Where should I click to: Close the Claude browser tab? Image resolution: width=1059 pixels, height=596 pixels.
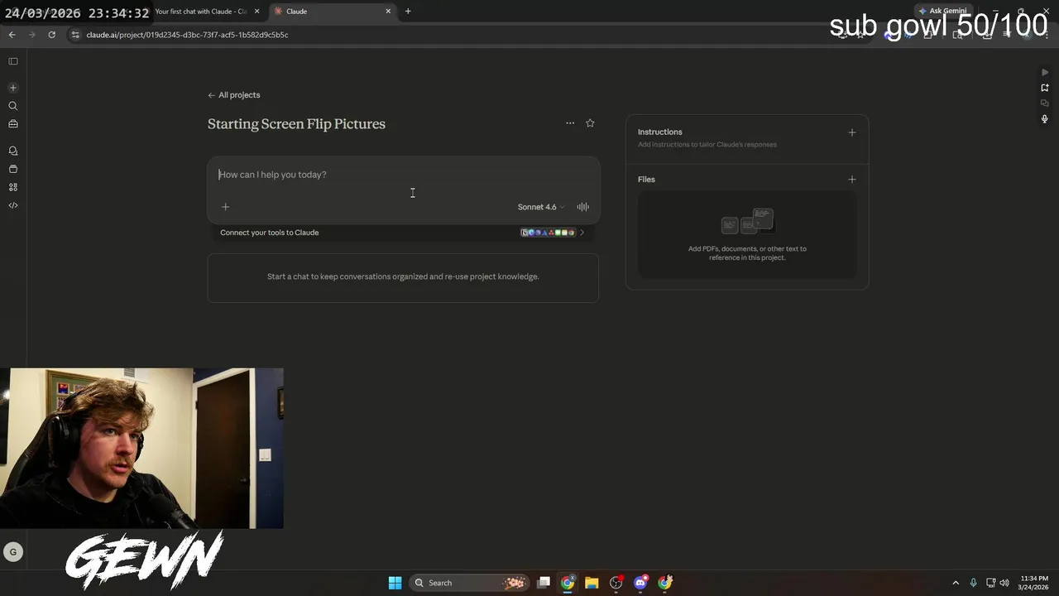coord(388,12)
